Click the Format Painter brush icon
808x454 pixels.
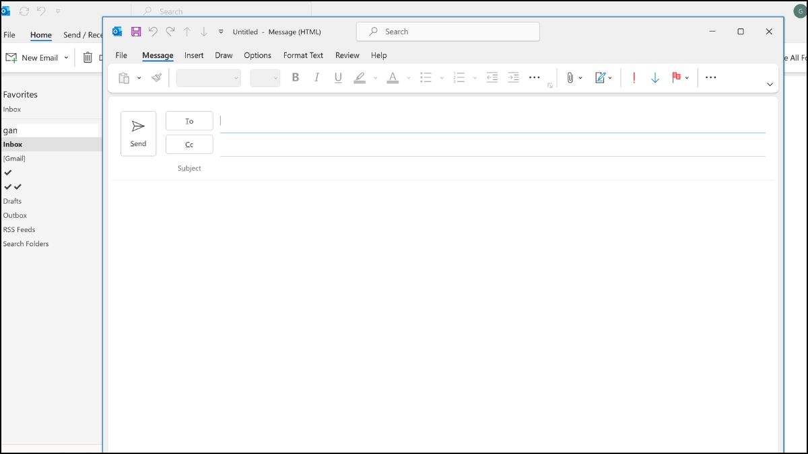157,78
